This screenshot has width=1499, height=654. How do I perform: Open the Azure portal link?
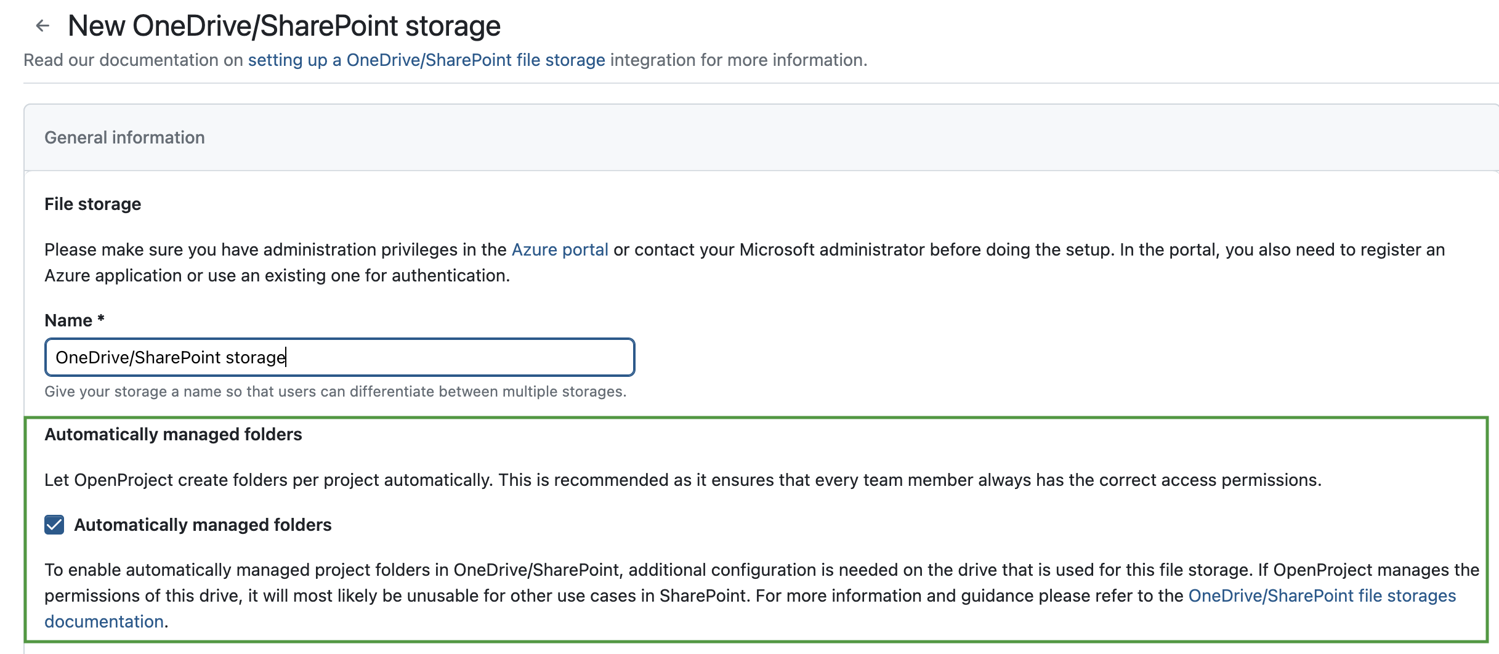[558, 250]
